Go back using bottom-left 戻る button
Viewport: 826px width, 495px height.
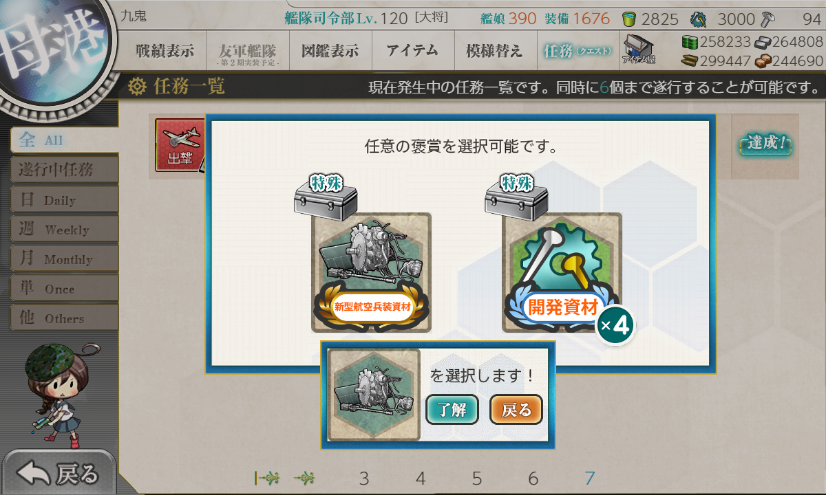[59, 472]
